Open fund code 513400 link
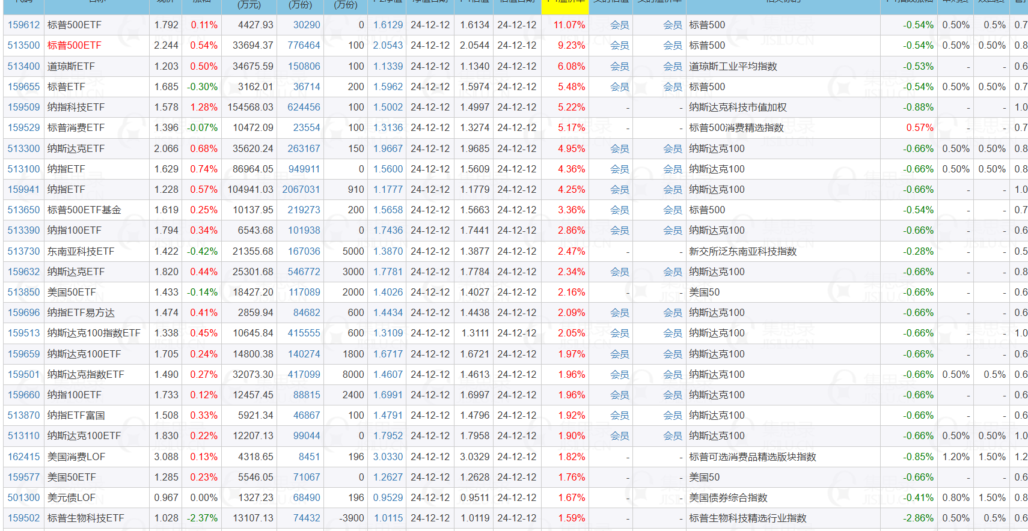The width and height of the screenshot is (1028, 531). point(23,66)
